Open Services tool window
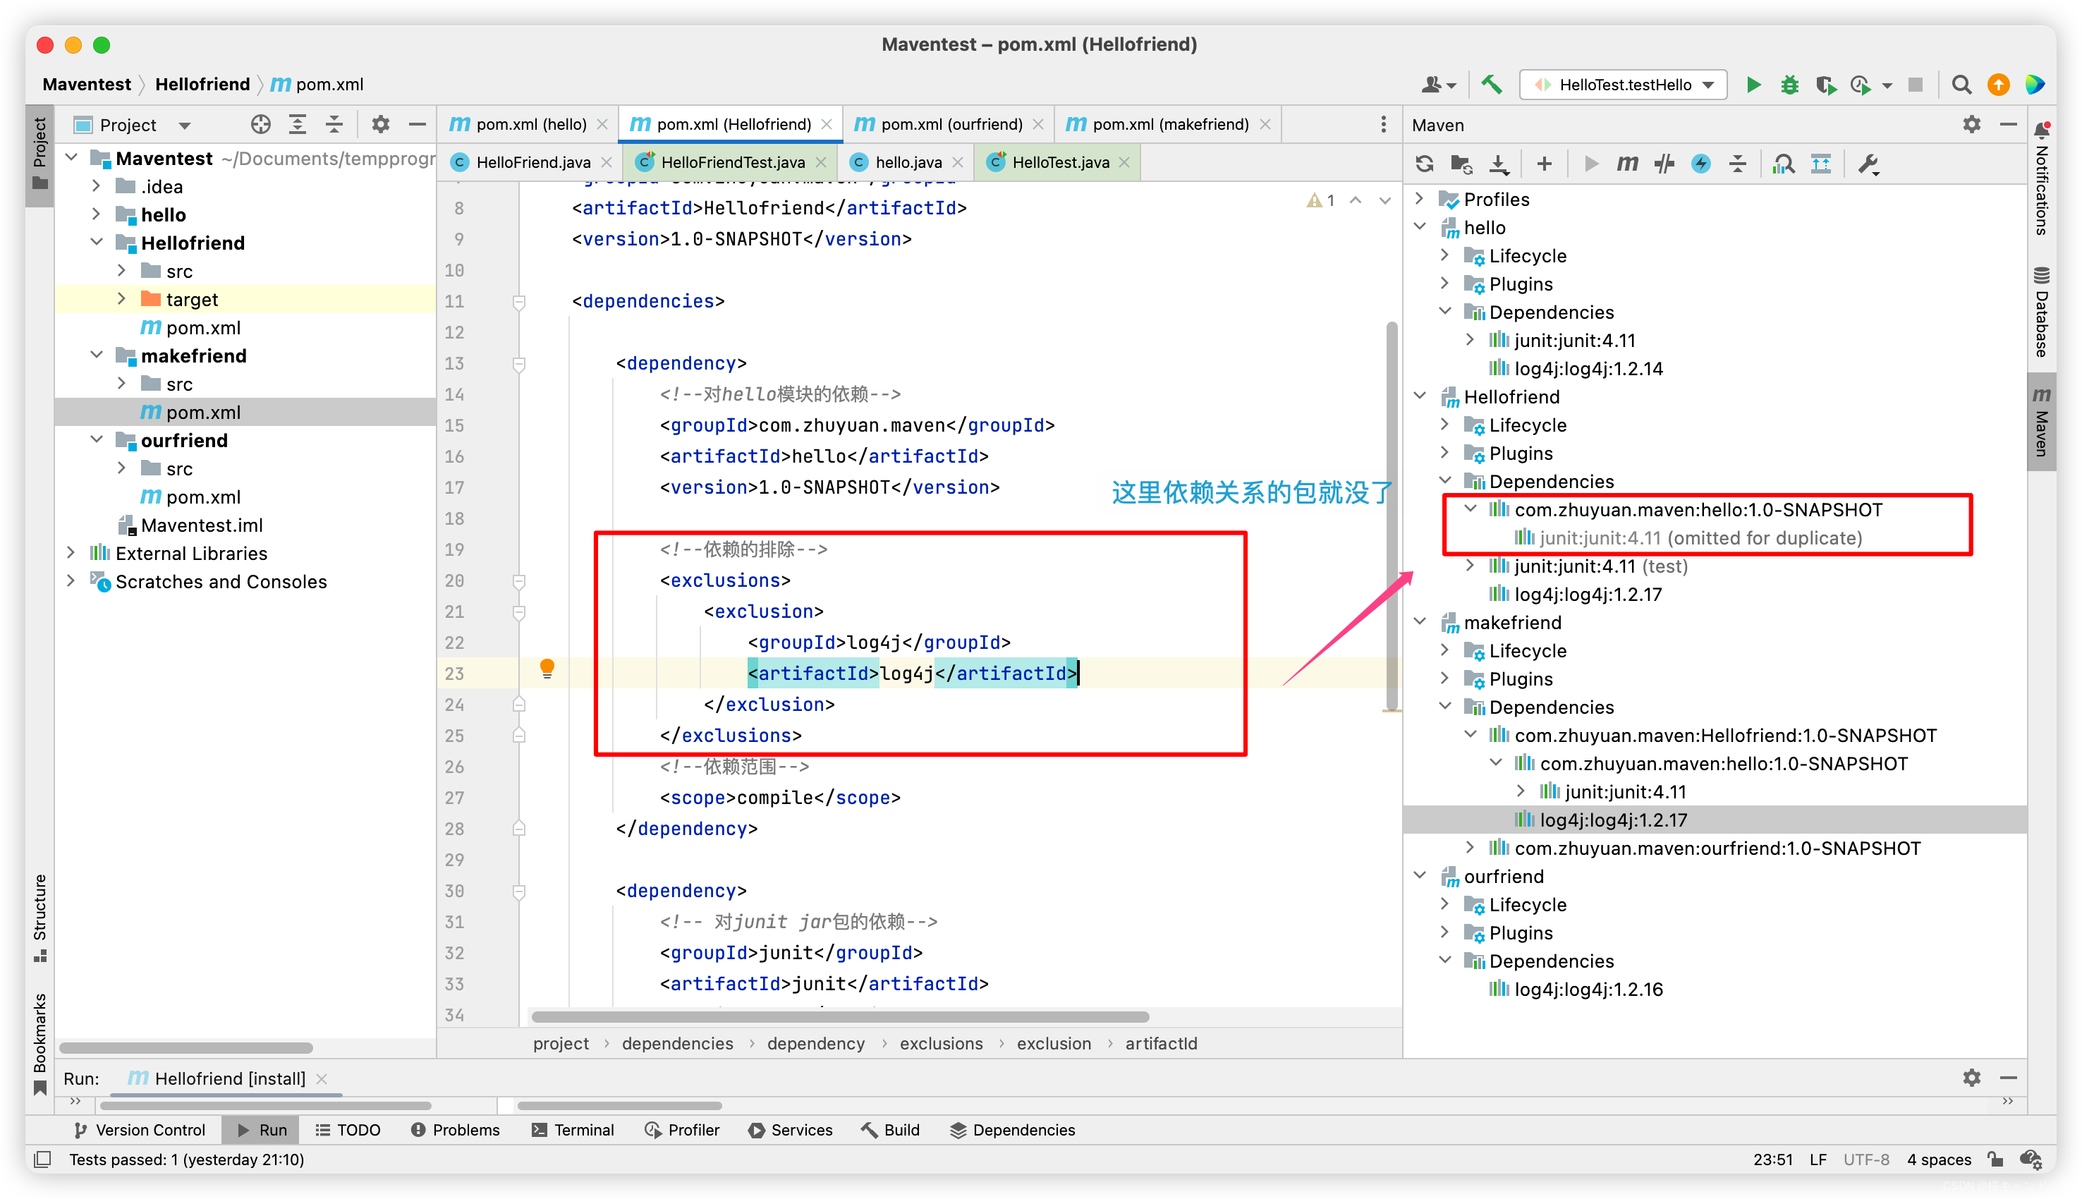Image resolution: width=2082 pixels, height=1199 pixels. click(791, 1130)
